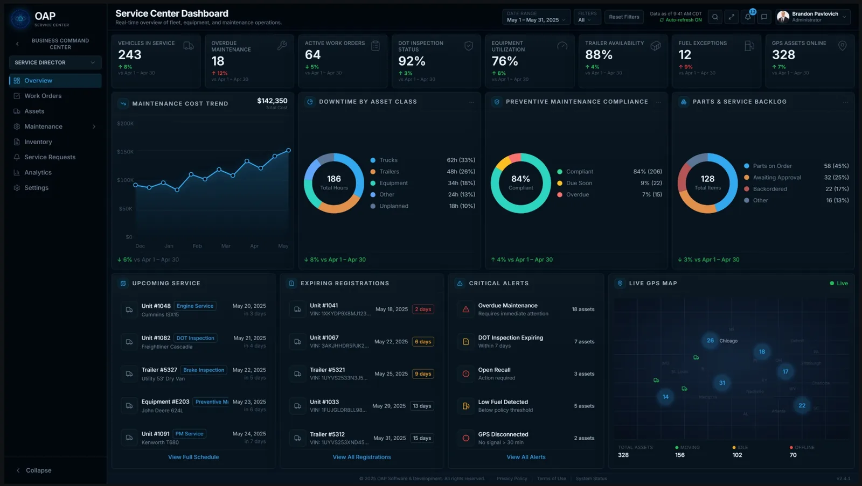Screen dimensions: 862x486
Task: Open View All Alerts link
Action: click(x=526, y=457)
